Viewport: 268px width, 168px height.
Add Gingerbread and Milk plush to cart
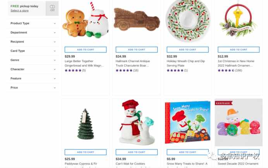(86, 49)
